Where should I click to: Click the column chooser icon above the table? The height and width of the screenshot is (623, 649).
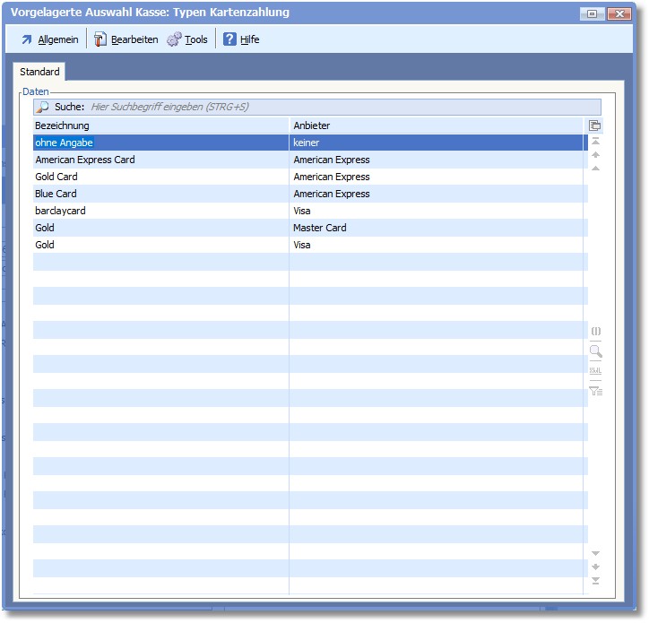595,125
